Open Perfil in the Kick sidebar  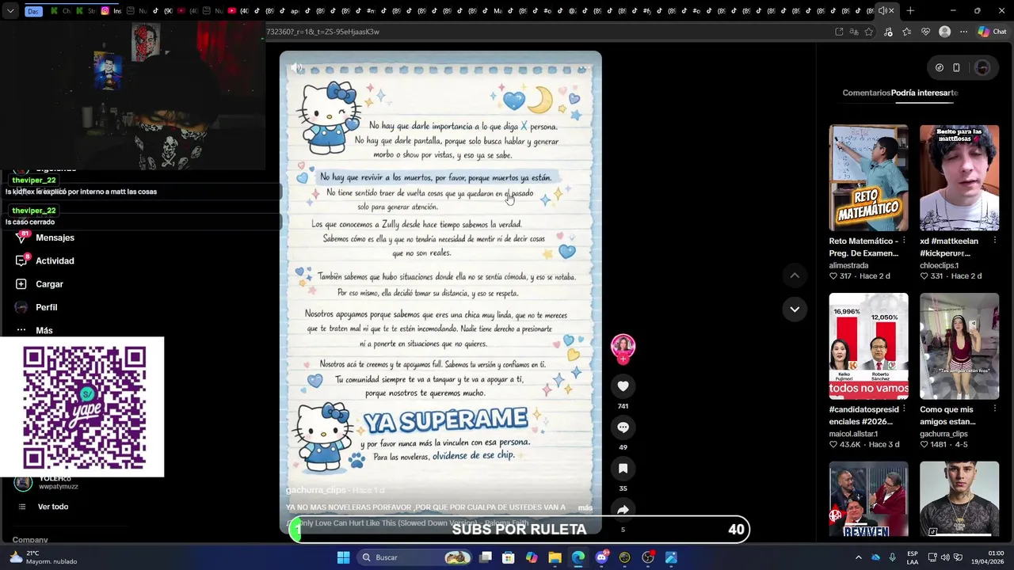click(46, 307)
